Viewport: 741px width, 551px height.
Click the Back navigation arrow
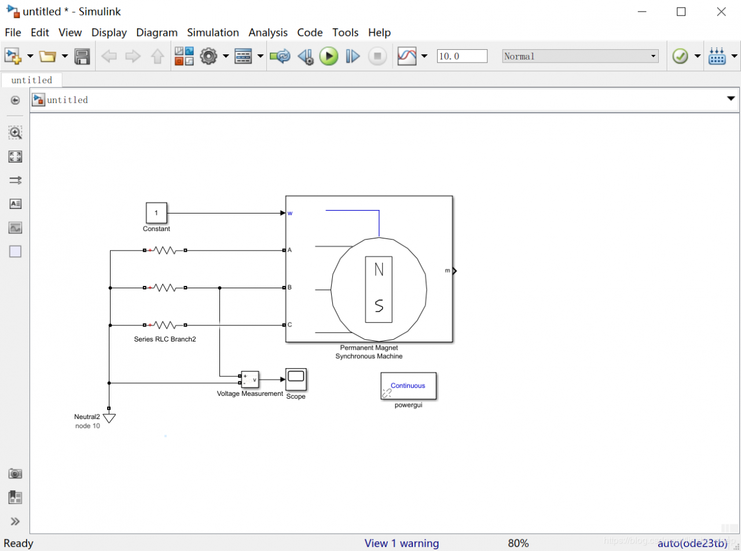coord(109,56)
